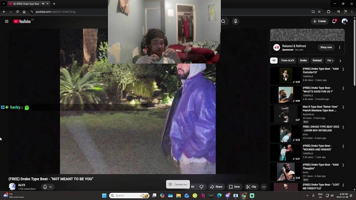
Task: Open options for the "4AM THOUGHTS" video
Action: [x=343, y=69]
